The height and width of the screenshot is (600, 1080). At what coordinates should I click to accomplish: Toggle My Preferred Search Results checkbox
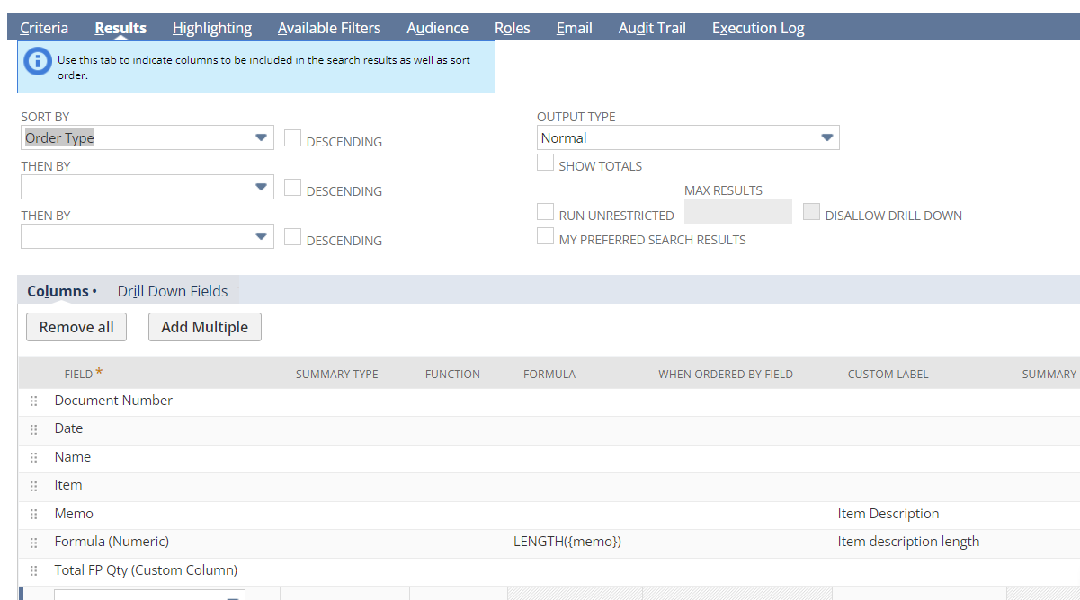545,236
